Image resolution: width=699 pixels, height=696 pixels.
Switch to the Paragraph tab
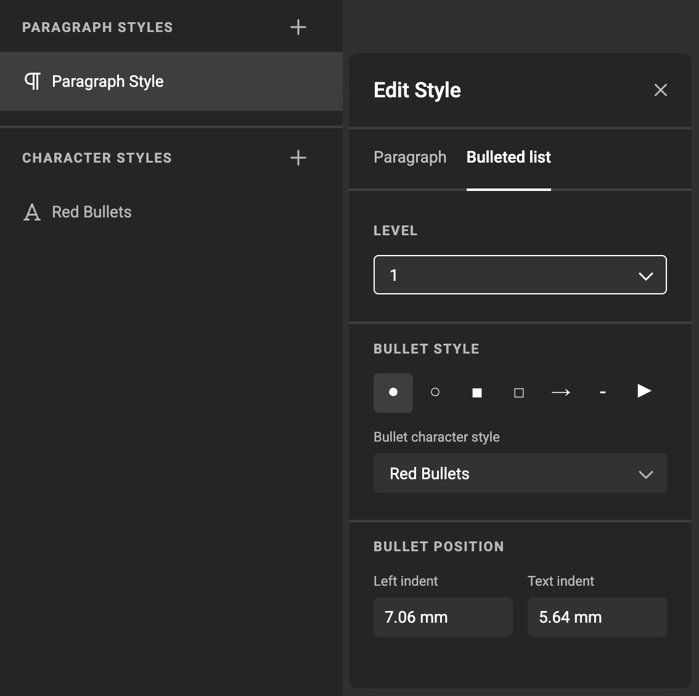pyautogui.click(x=410, y=158)
